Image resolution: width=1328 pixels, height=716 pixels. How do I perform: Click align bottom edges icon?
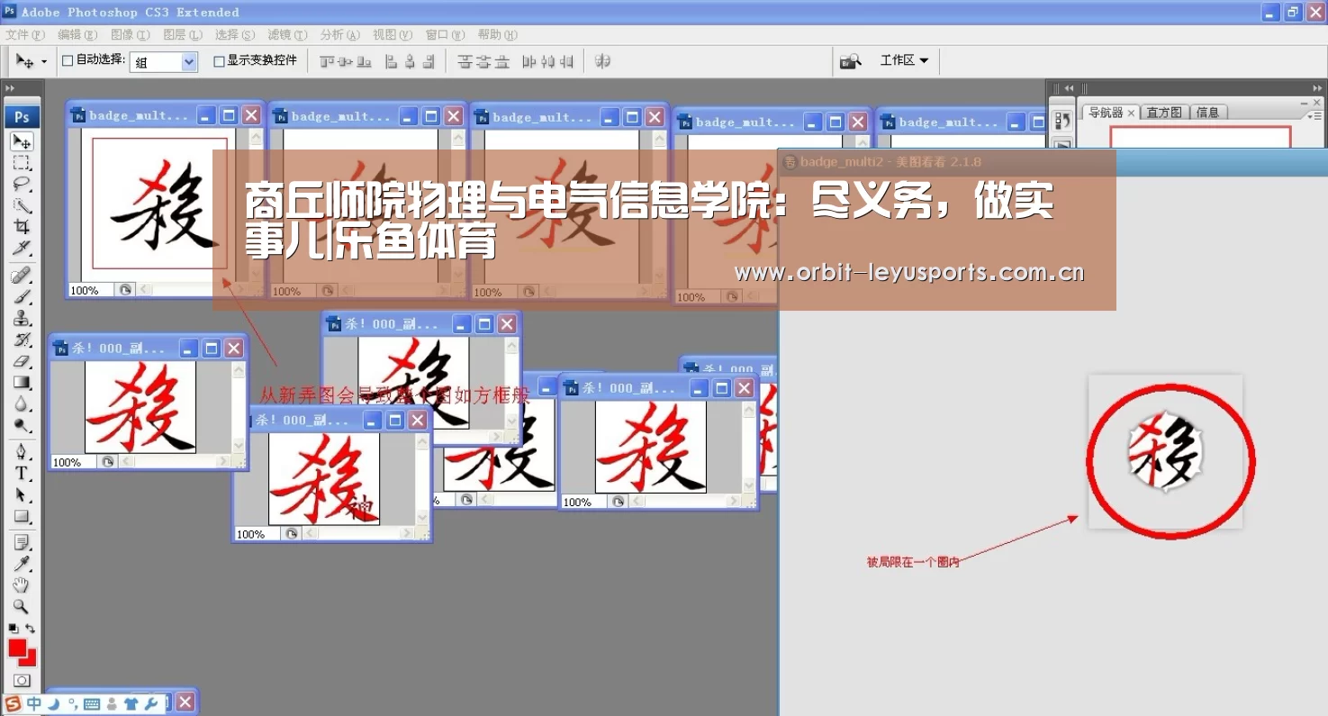tap(364, 61)
